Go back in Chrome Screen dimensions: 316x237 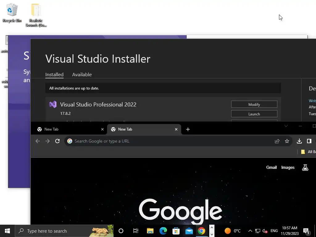[x=37, y=141]
